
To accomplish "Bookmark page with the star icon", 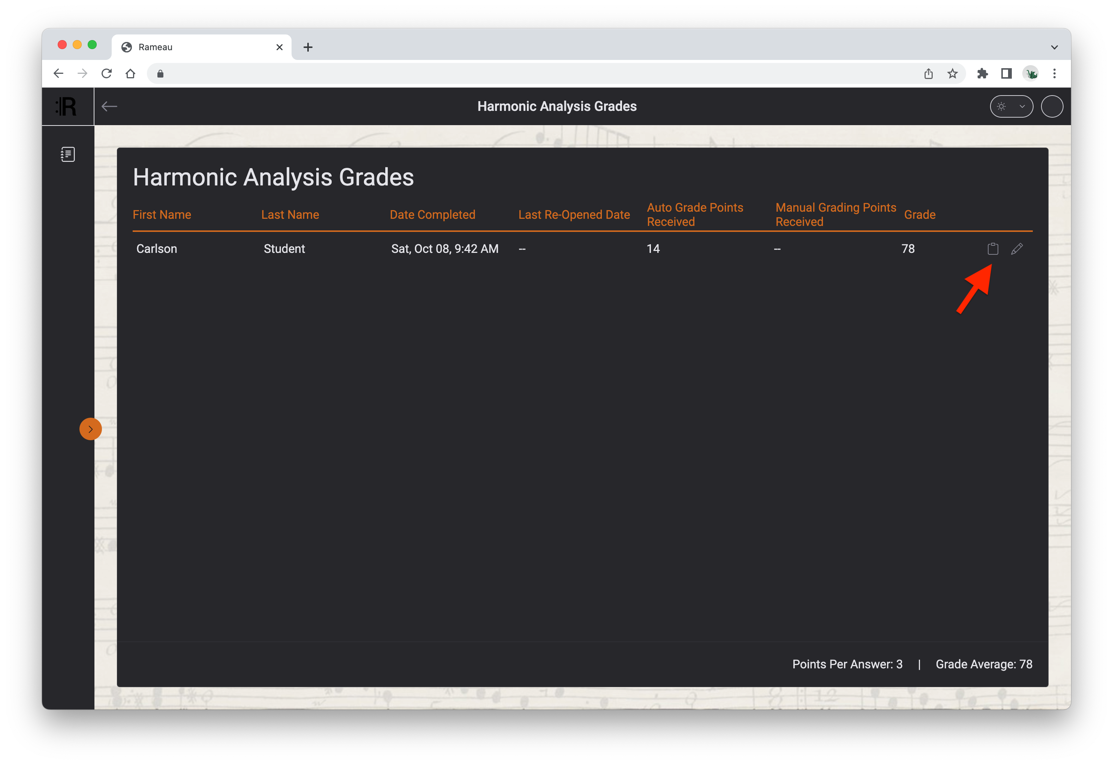I will 953,73.
